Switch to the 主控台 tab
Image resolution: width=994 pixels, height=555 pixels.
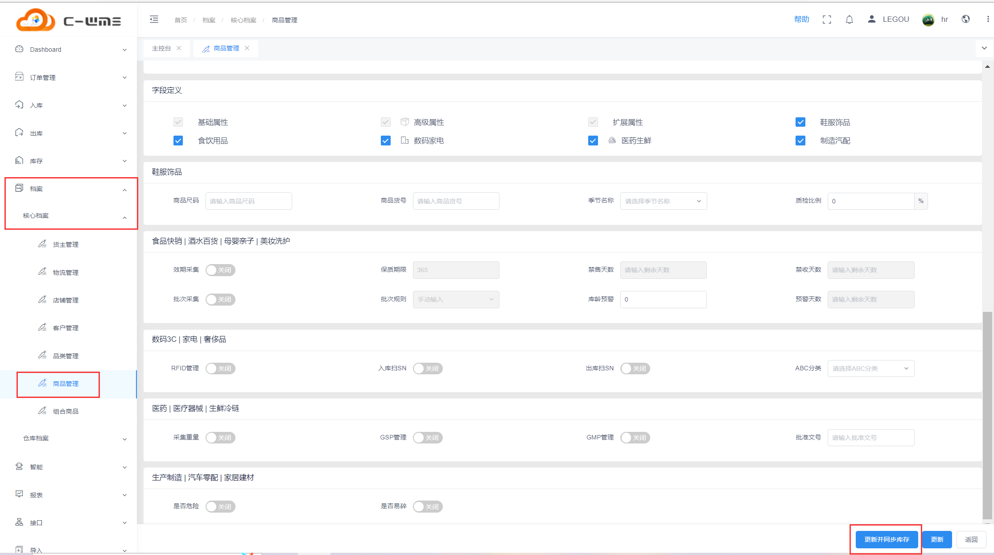[x=161, y=48]
